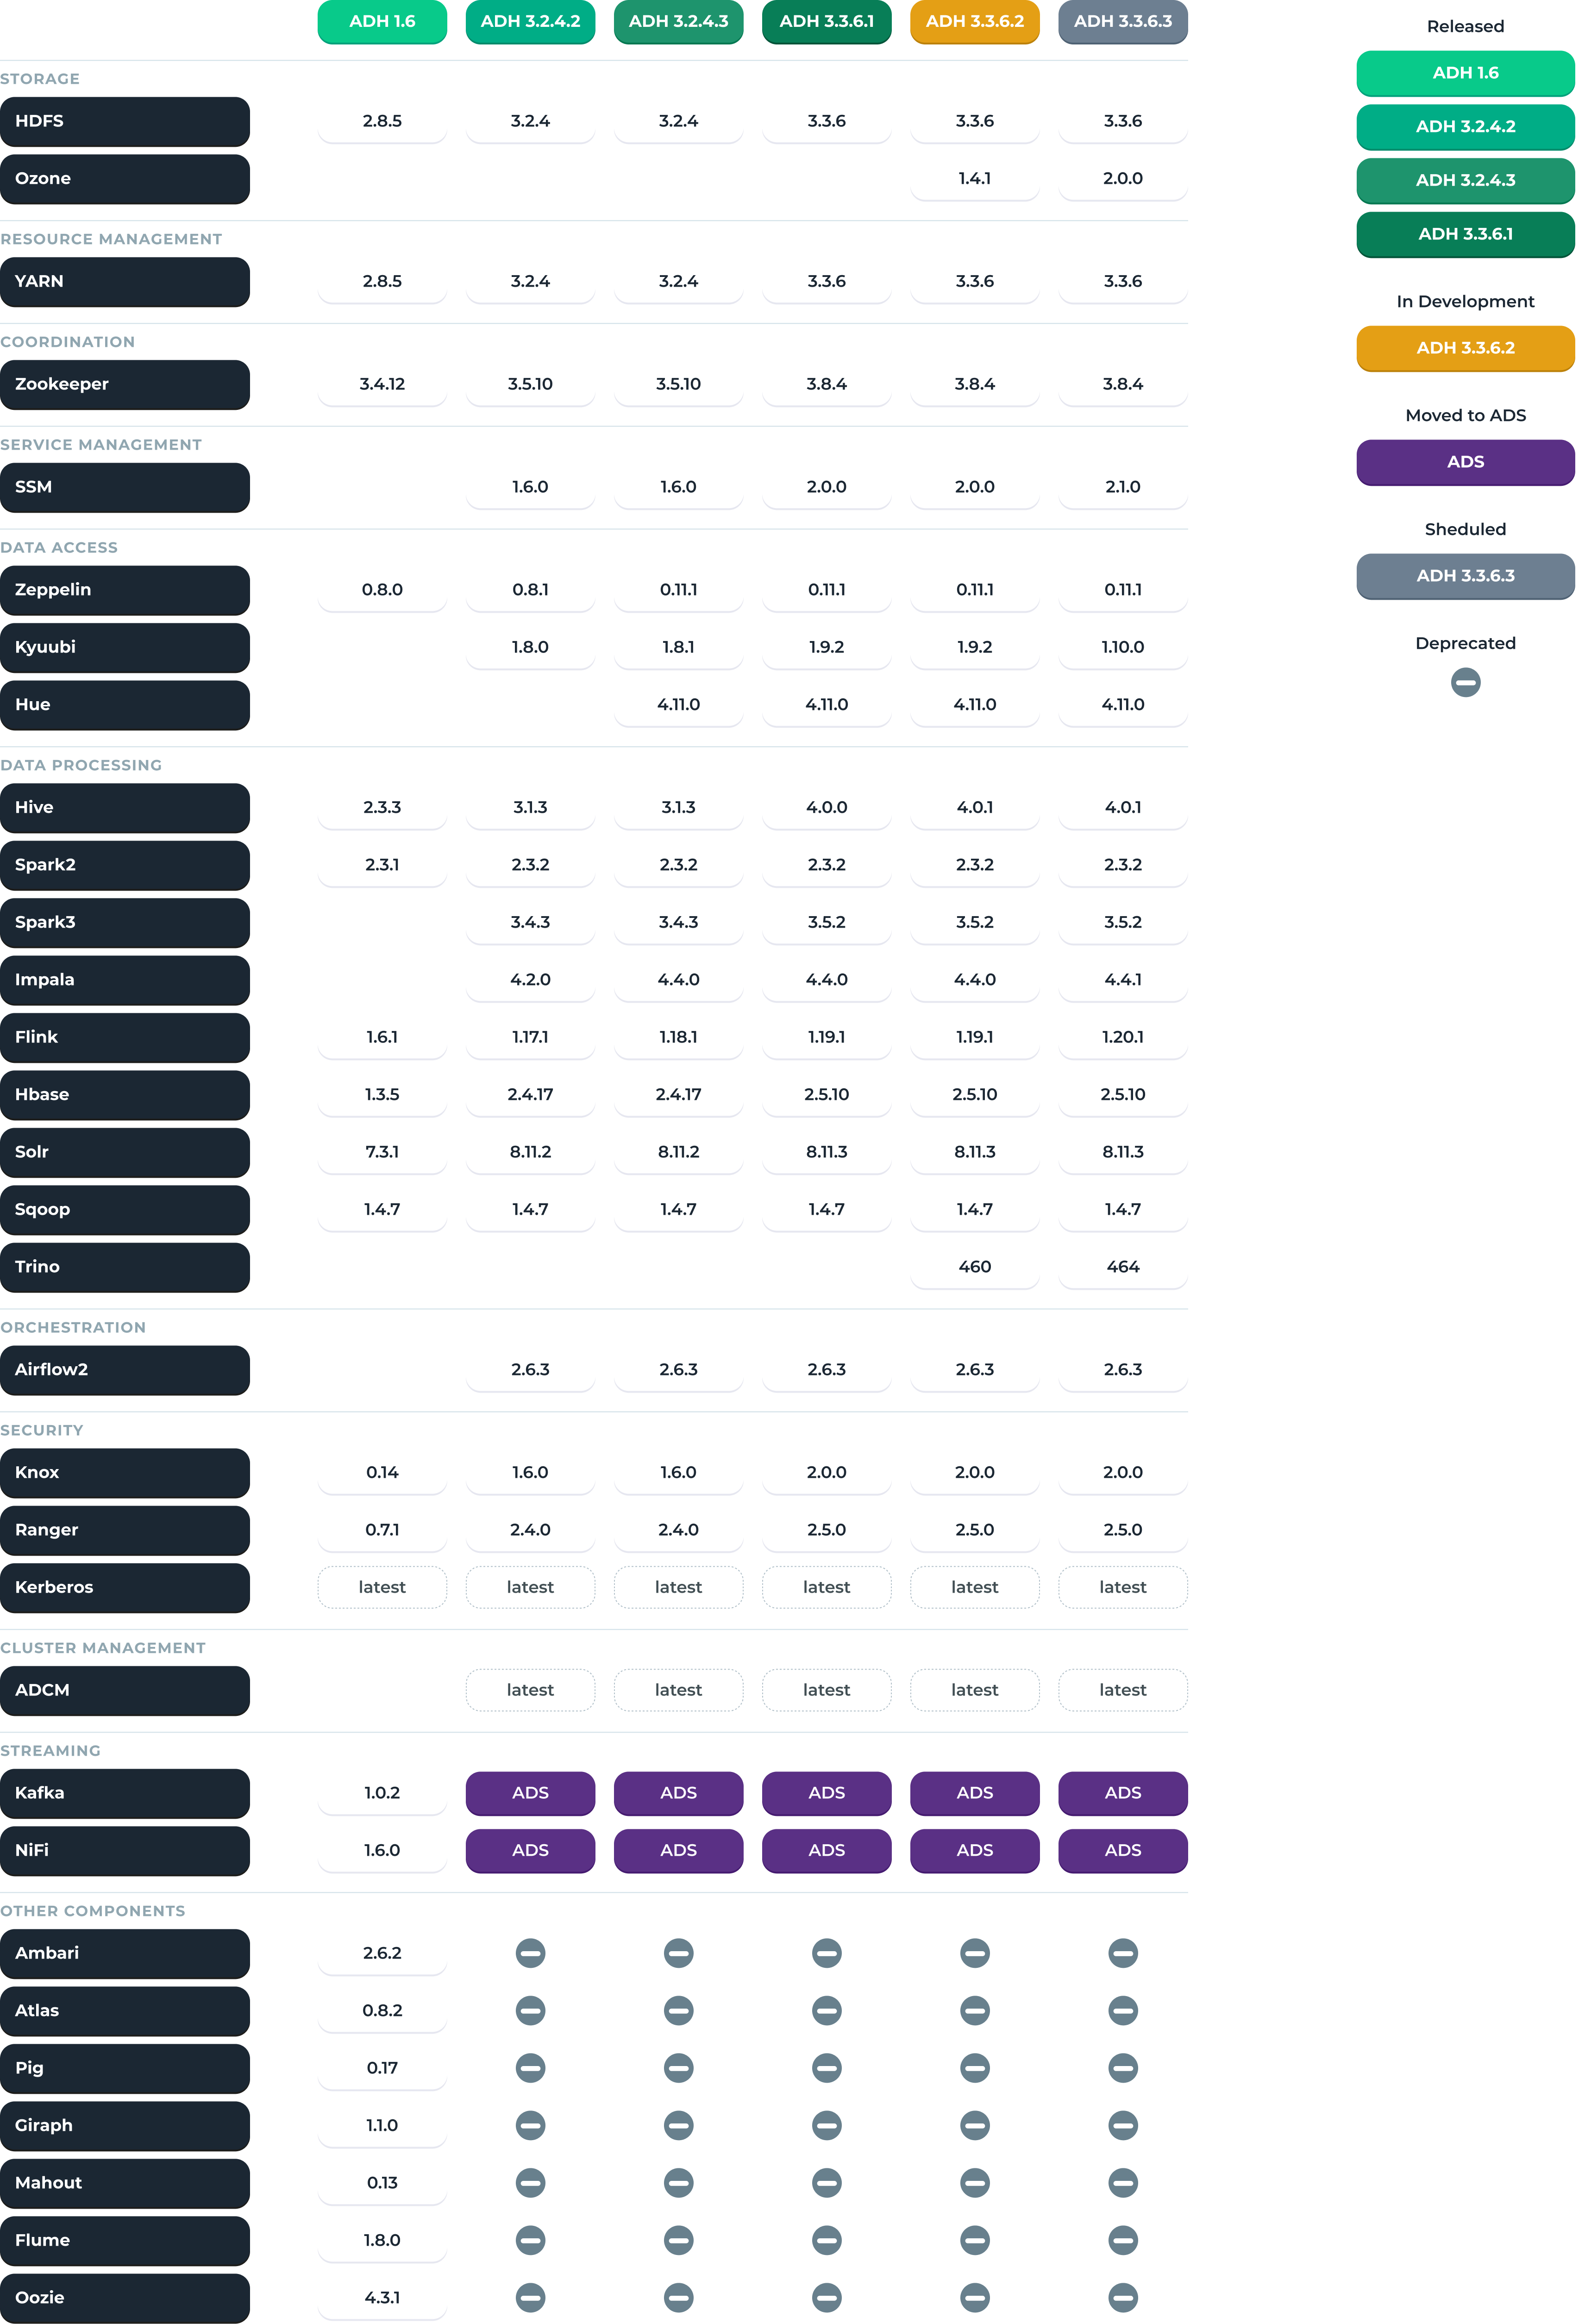Click SSM version 2.1.0 cell
This screenshot has height=2324, width=1591.
[x=1123, y=487]
